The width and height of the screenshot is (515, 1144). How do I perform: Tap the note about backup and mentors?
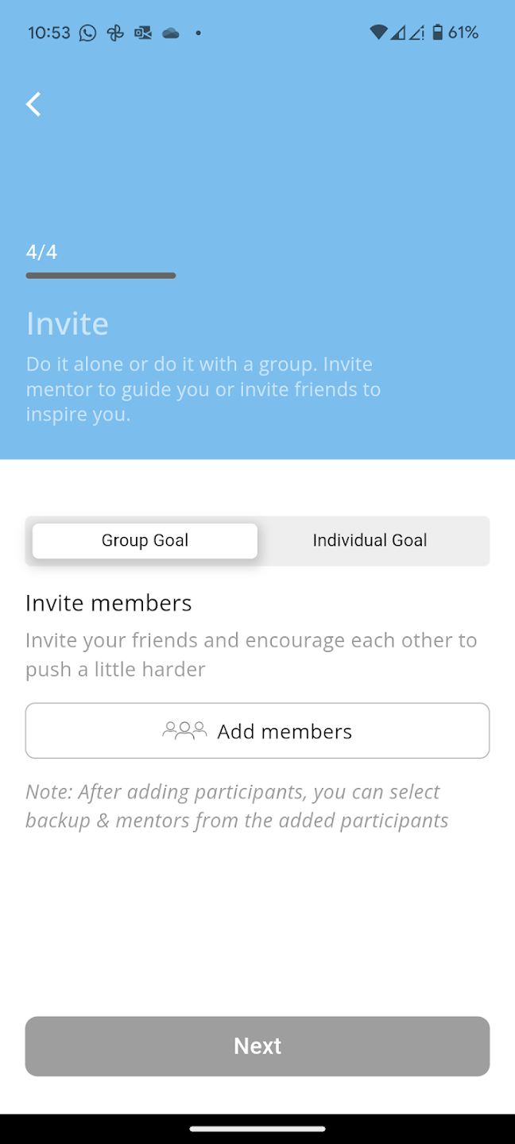tap(237, 806)
